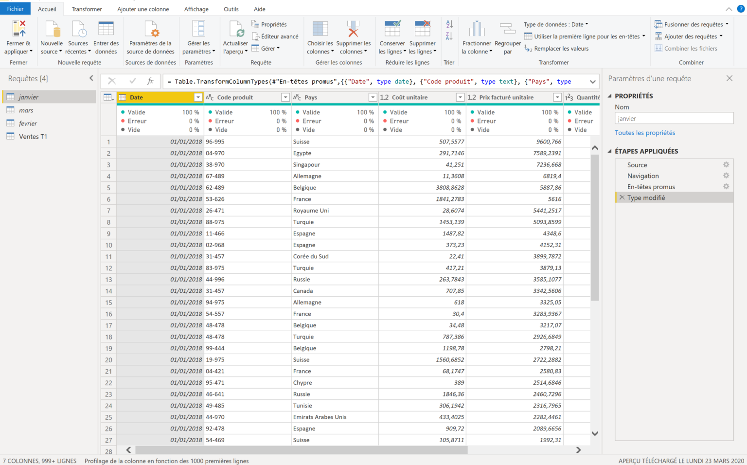The width and height of the screenshot is (747, 465).
Task: Click Supprimer les colonnes icon
Action: click(x=353, y=29)
